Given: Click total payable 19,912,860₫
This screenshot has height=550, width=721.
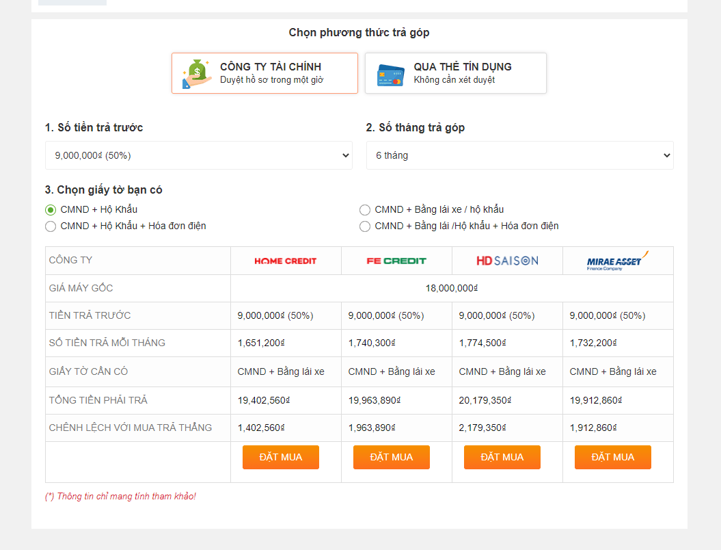Looking at the screenshot, I should pyautogui.click(x=596, y=400).
